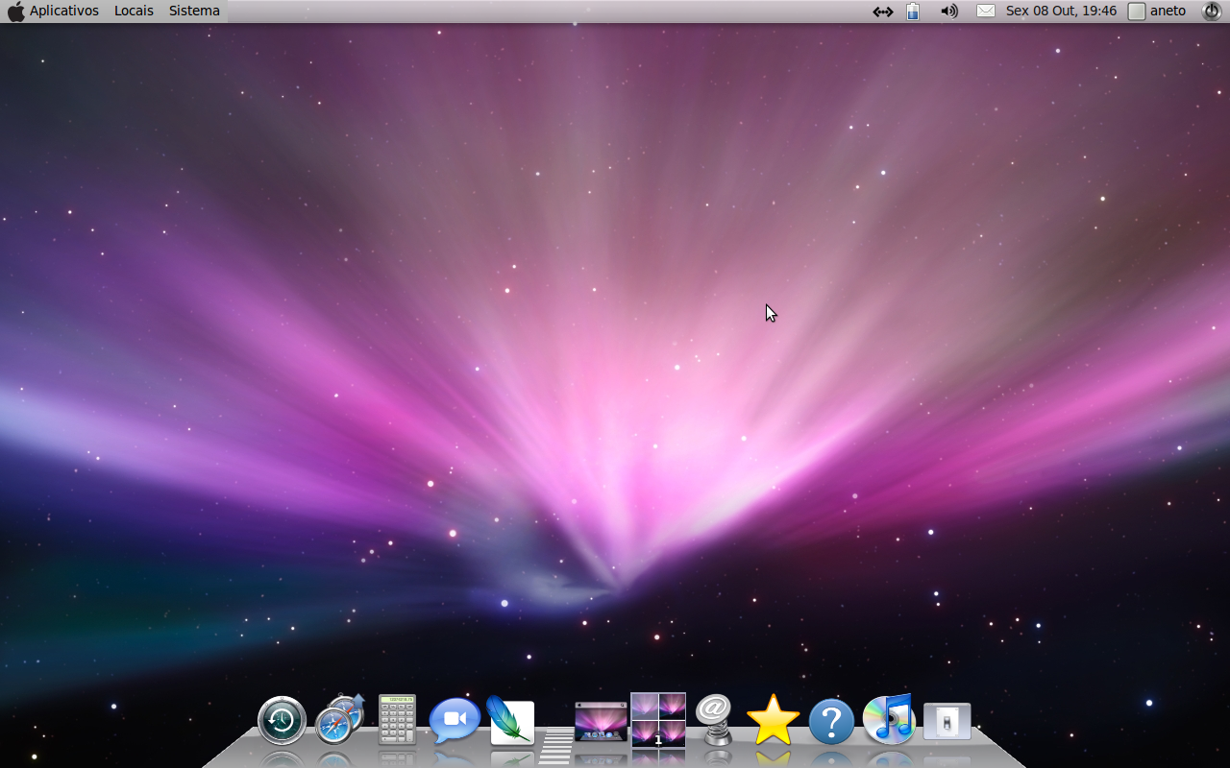Launch the Safari compass browser icon
This screenshot has height=768, width=1230.
(x=339, y=720)
